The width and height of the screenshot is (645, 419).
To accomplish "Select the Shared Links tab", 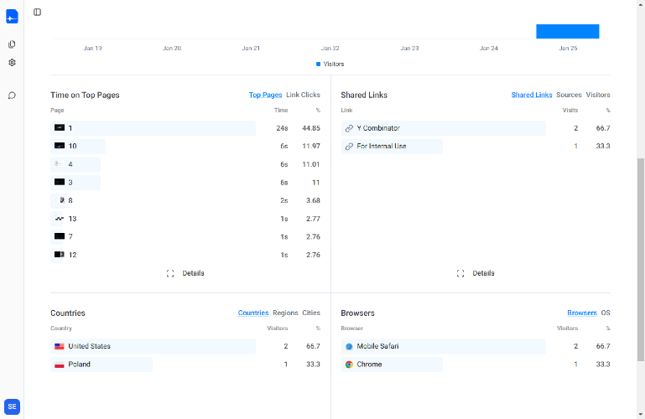I will [532, 95].
